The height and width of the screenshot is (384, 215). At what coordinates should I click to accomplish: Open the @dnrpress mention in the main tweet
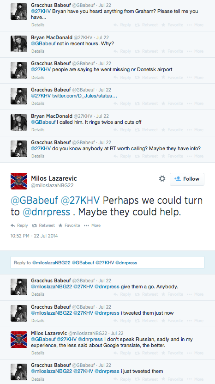point(46,212)
